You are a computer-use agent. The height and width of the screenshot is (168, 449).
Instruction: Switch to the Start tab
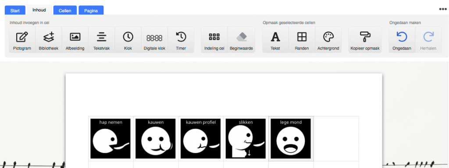point(15,10)
